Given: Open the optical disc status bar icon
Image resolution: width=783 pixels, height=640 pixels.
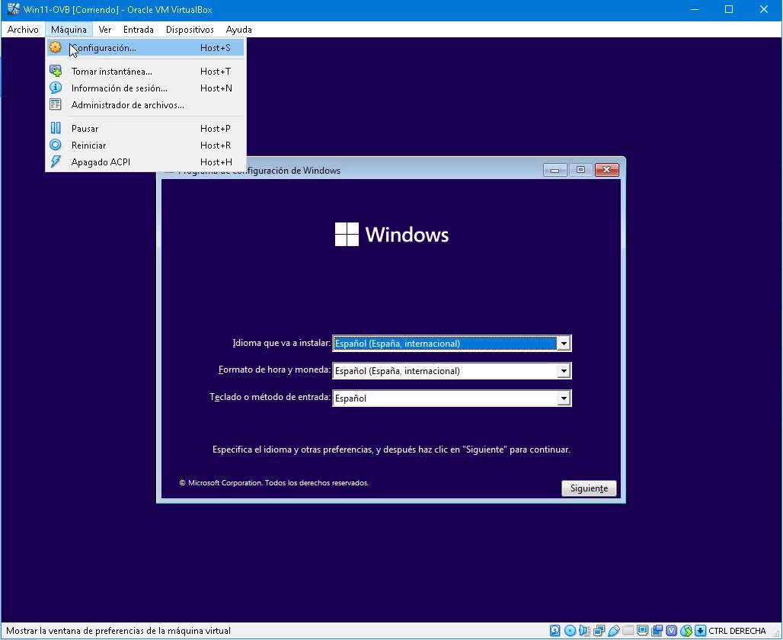Looking at the screenshot, I should [x=570, y=631].
